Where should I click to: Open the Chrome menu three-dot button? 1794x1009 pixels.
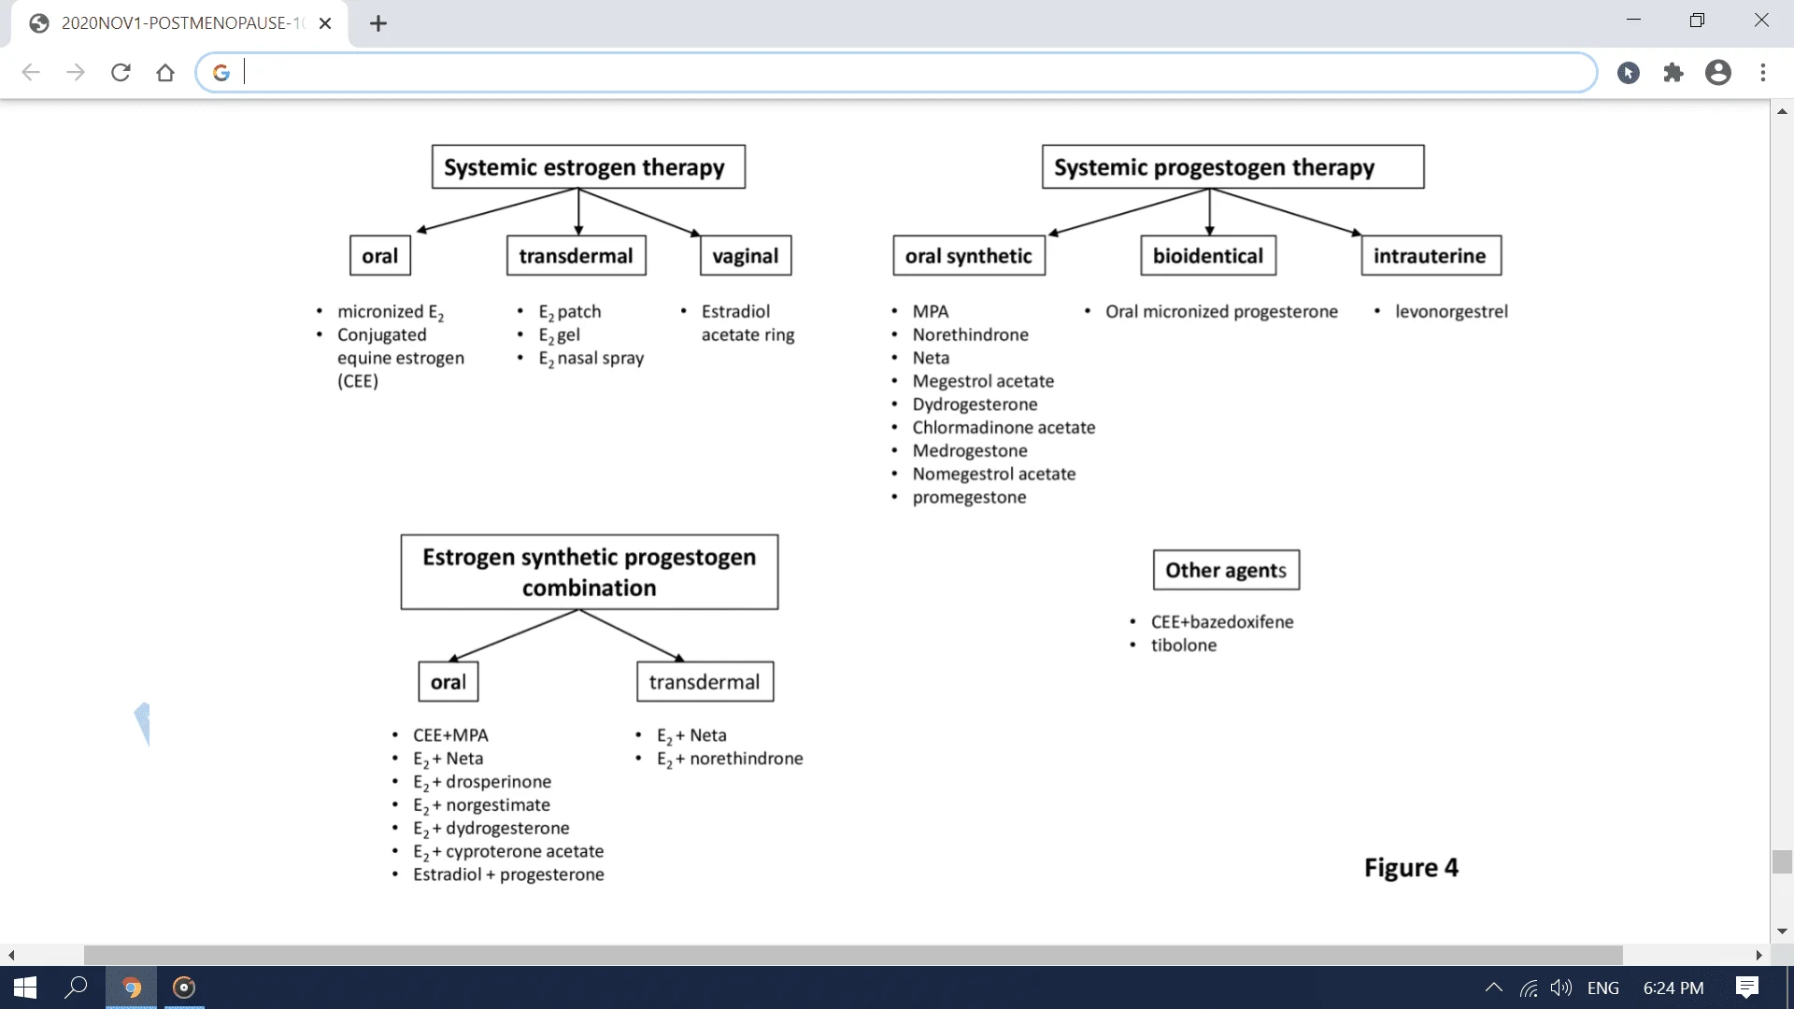[1762, 71]
